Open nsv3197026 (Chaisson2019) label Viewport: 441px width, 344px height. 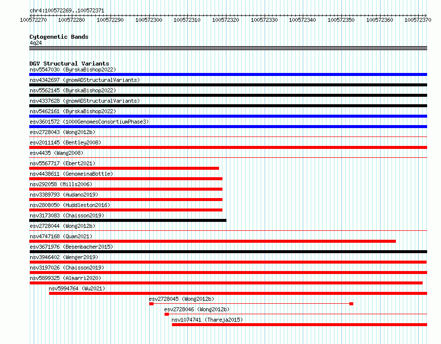67,268
